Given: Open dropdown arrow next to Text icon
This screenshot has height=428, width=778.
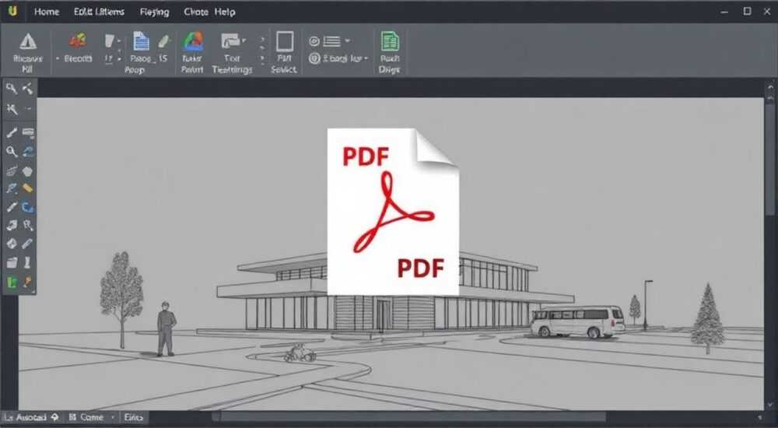Looking at the screenshot, I should point(244,40).
